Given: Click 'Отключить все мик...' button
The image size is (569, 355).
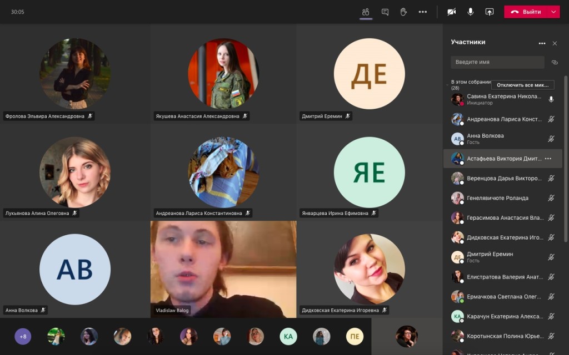Looking at the screenshot, I should tap(522, 85).
